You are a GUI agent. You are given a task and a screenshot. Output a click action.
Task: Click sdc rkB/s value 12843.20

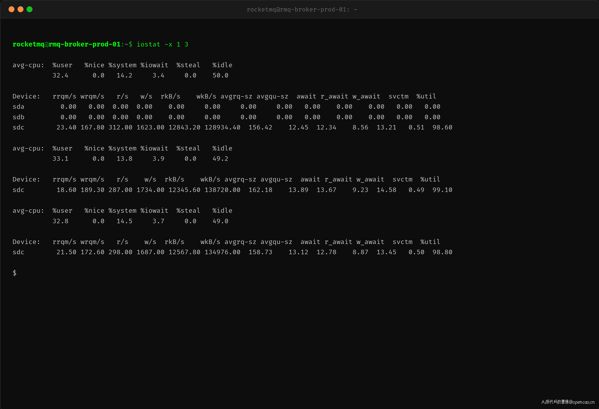tap(184, 127)
